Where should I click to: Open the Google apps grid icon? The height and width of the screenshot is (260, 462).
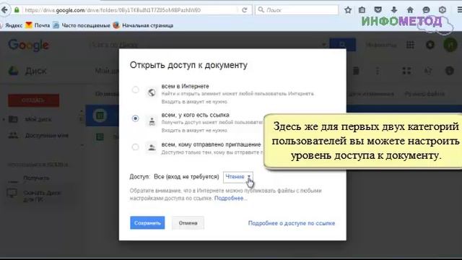pos(410,45)
